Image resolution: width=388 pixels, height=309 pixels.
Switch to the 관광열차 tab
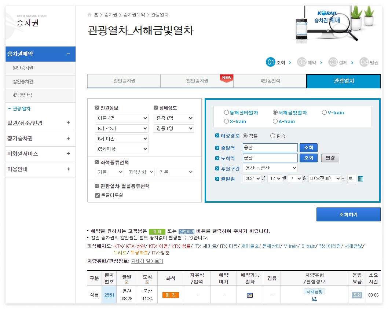344,81
